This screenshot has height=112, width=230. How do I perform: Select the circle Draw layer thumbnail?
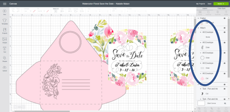pyautogui.click(x=202, y=58)
